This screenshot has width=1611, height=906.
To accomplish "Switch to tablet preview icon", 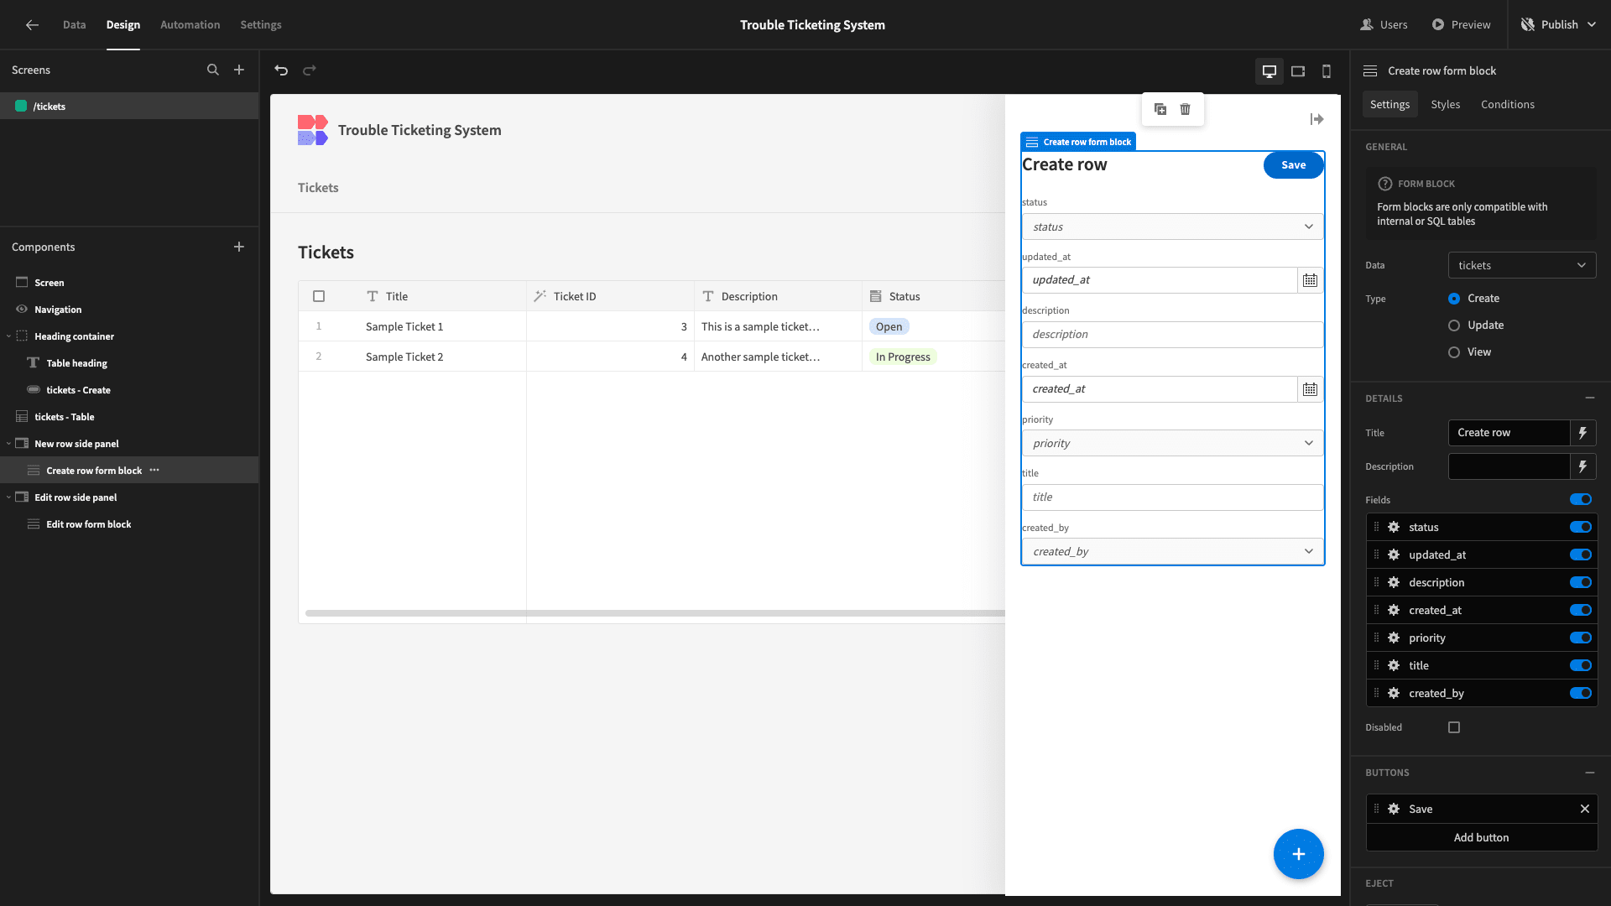I will pos(1298,71).
